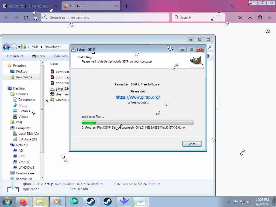Image resolution: width=276 pixels, height=207 pixels.
Task: Close the New Tab tab
Action: coord(116,6)
